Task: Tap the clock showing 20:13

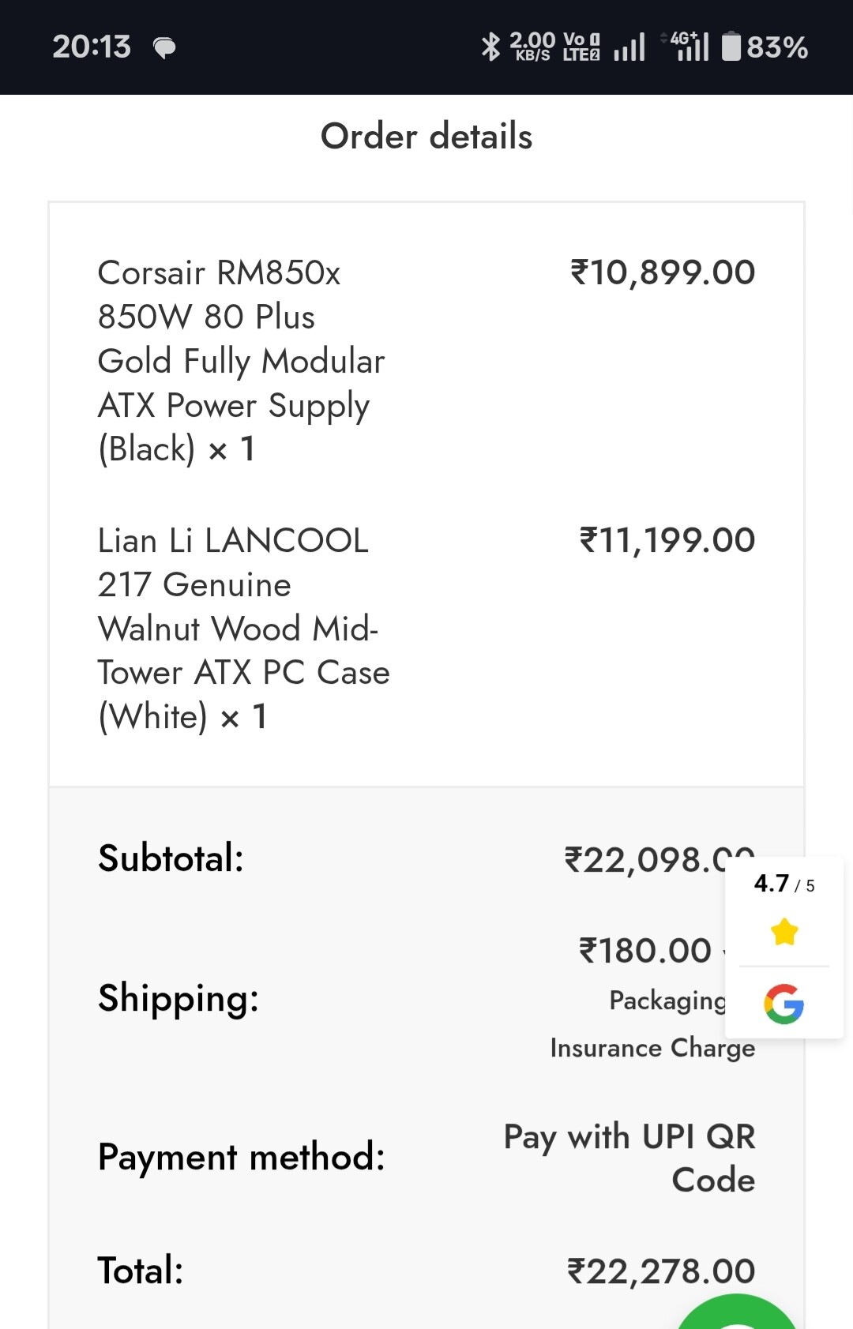Action: click(x=92, y=47)
